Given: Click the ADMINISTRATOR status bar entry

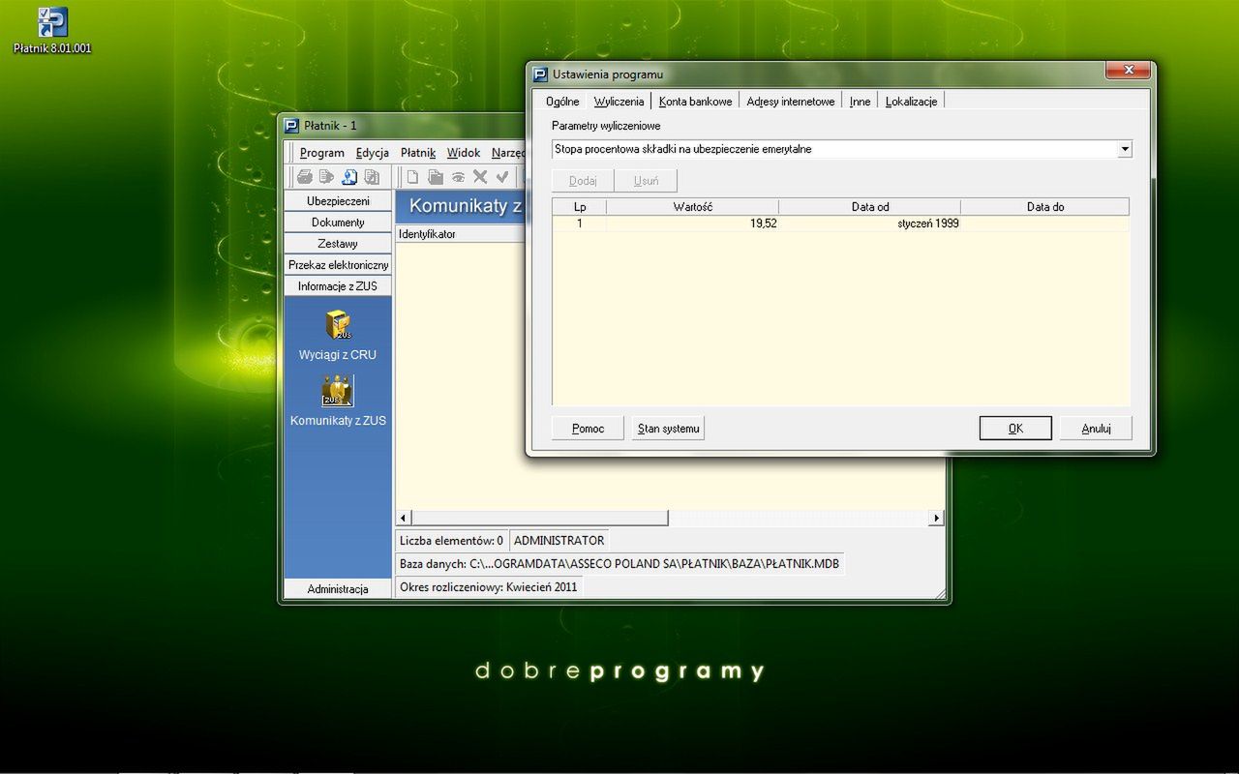Looking at the screenshot, I should pos(559,541).
